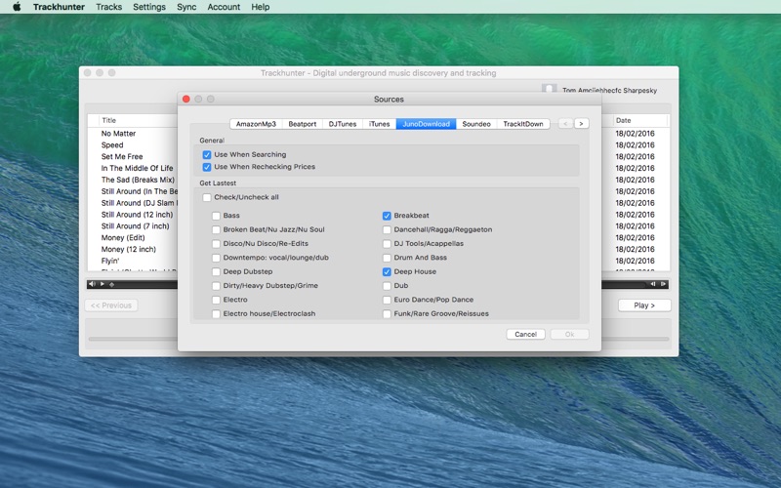Click user avatar beside Tom Sharpesky
The image size is (781, 488).
549,89
